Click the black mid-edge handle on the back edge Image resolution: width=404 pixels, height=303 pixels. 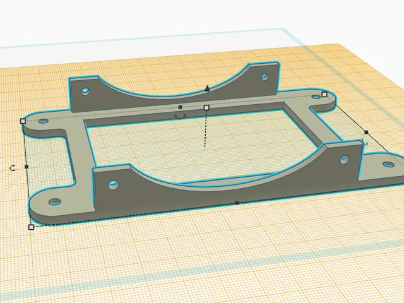(x=180, y=107)
